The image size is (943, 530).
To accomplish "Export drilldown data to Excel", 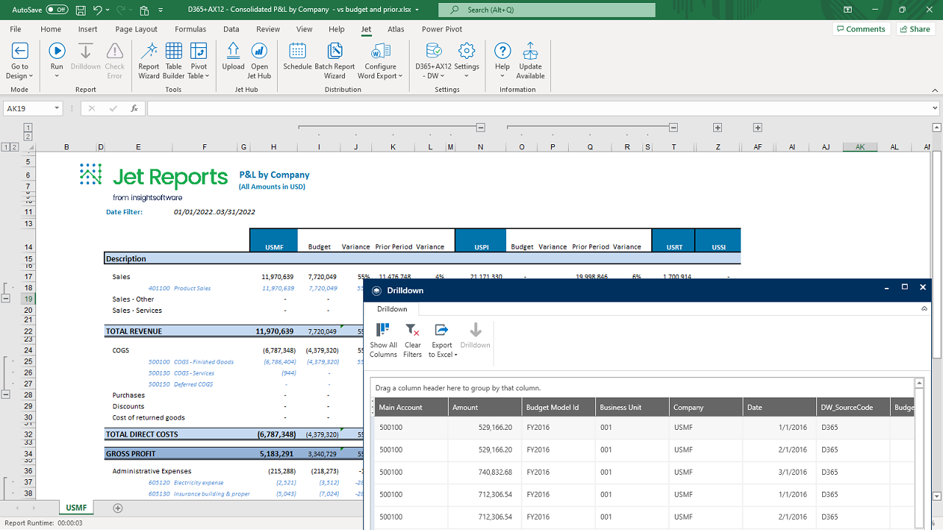I will [442, 340].
